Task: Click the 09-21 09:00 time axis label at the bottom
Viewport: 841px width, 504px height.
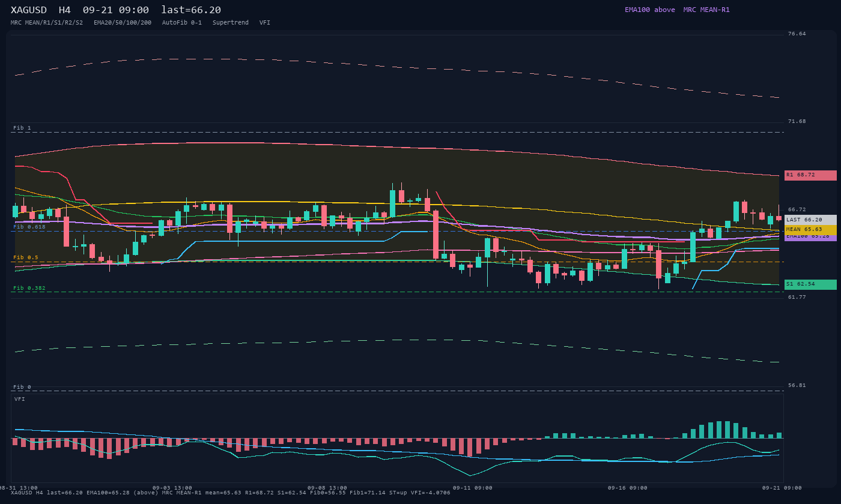Action: pos(782,488)
